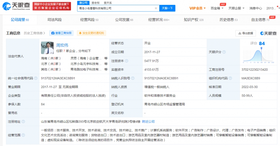The height and width of the screenshot is (146, 280).
Task: Expand 等 next to the 其他 company row
Action: coord(106,69)
